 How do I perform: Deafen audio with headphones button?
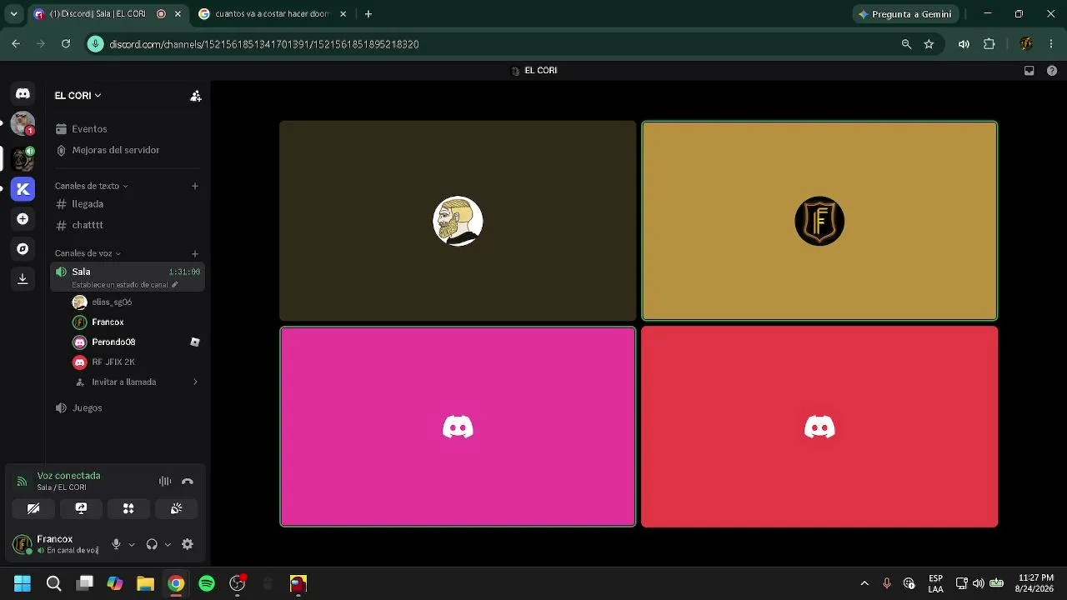(x=152, y=544)
